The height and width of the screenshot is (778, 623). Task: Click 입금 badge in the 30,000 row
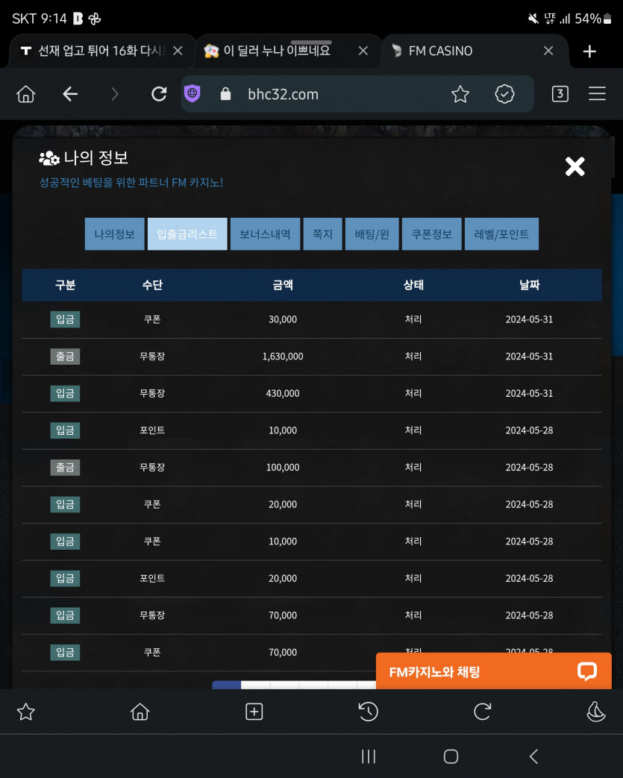click(65, 319)
